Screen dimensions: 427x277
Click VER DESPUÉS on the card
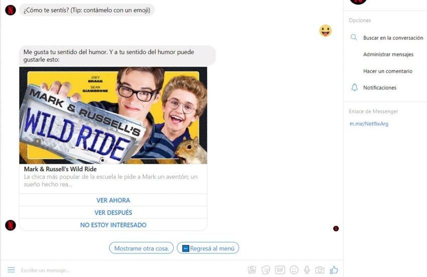click(113, 212)
